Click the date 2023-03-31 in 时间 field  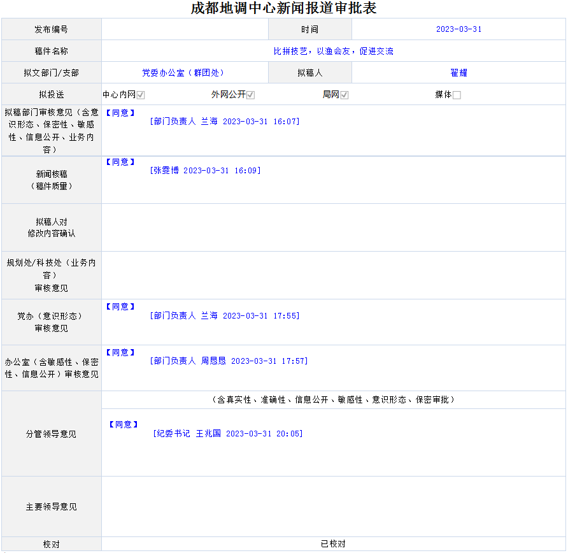458,29
